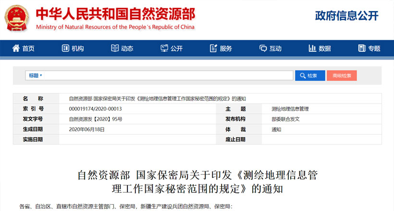Screen dimensions: 394x211
Task: Focus the search text input box
Action: 168,75
